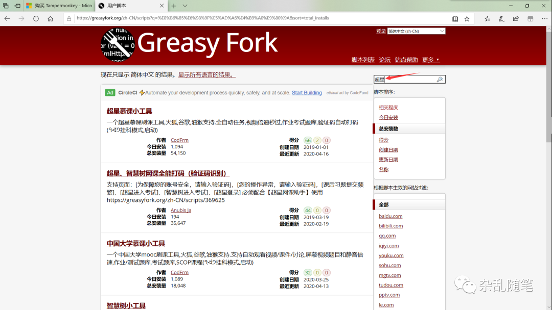
Task: Click the search magnifier icon in script search
Action: tap(440, 80)
